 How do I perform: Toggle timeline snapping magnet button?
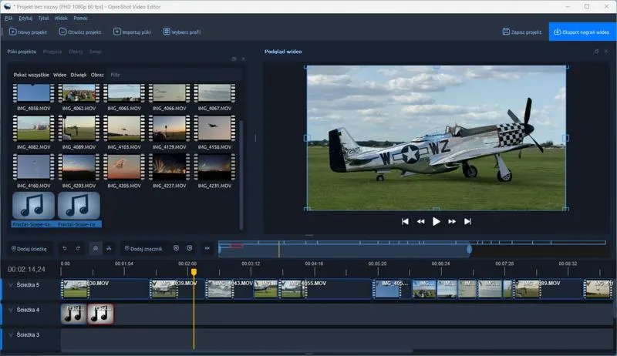[x=95, y=248]
